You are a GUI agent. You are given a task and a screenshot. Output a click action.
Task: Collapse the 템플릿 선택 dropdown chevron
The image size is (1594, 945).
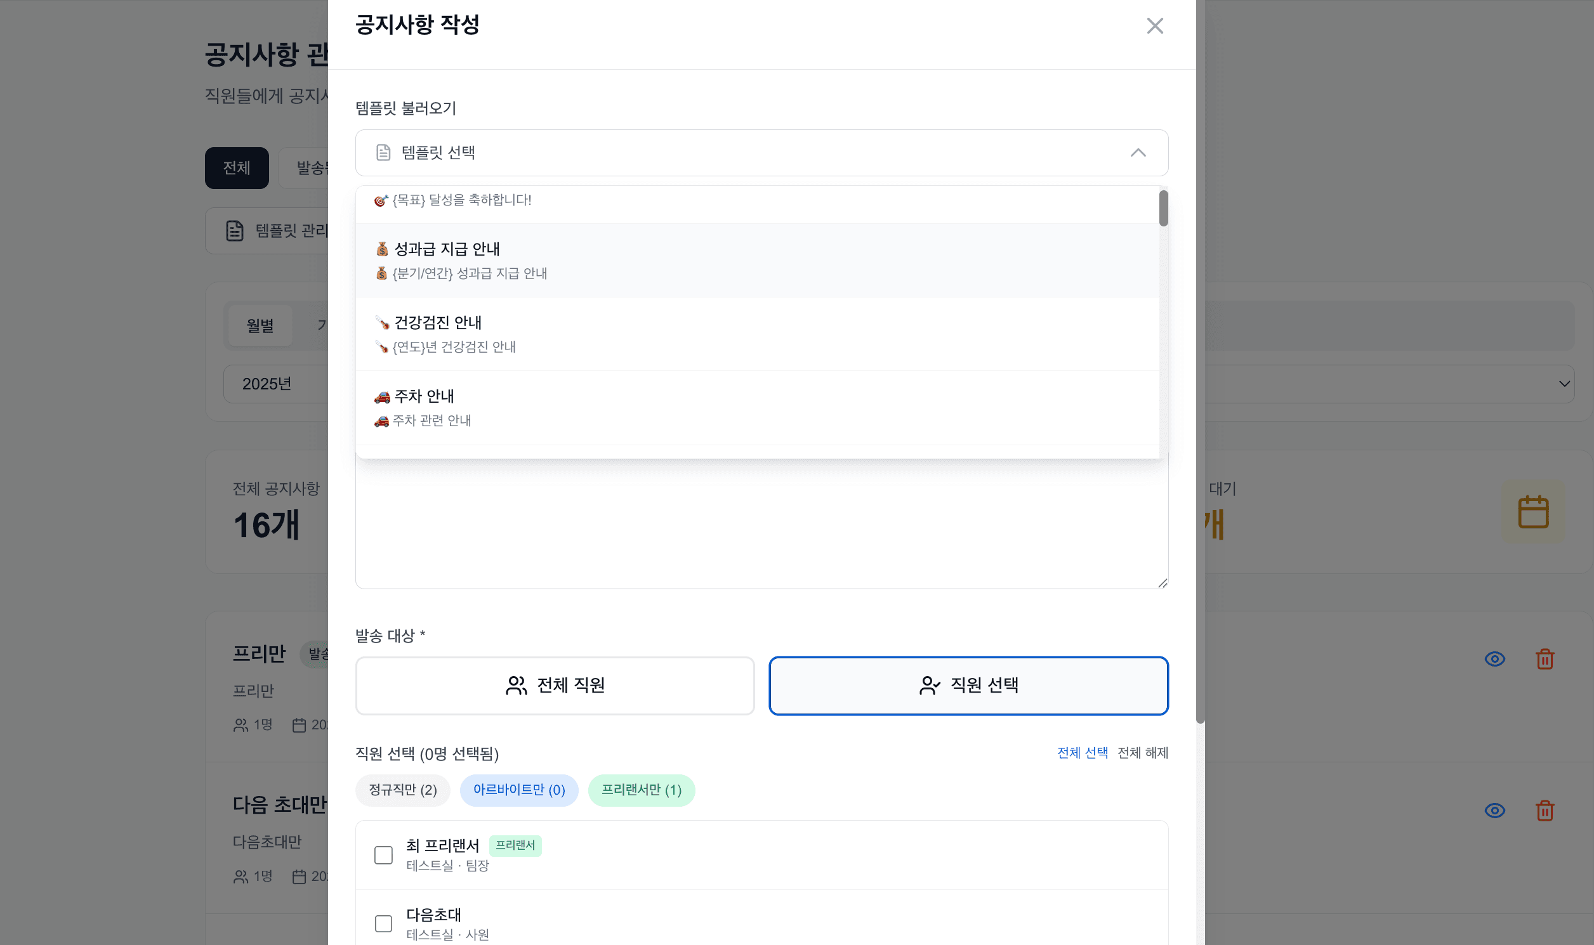click(x=1138, y=153)
